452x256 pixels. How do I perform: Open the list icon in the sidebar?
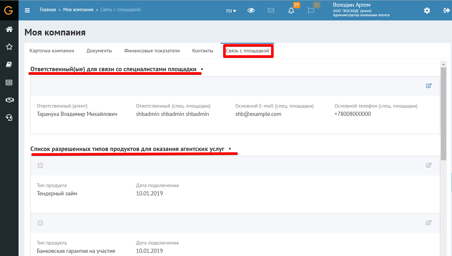coord(9,83)
